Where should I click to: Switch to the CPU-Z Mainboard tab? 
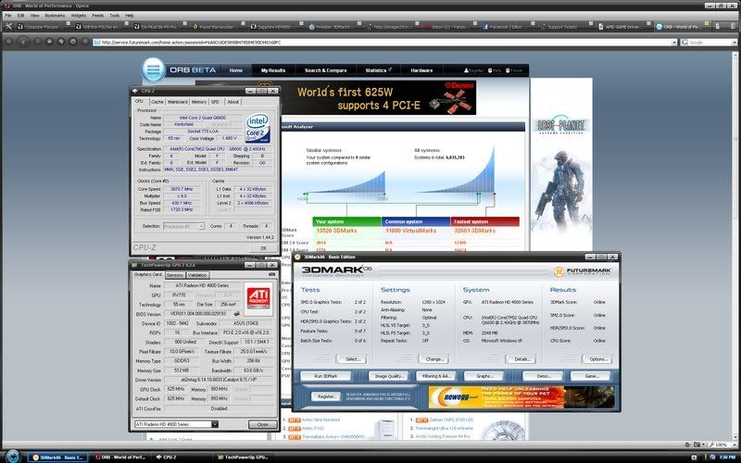pos(177,102)
